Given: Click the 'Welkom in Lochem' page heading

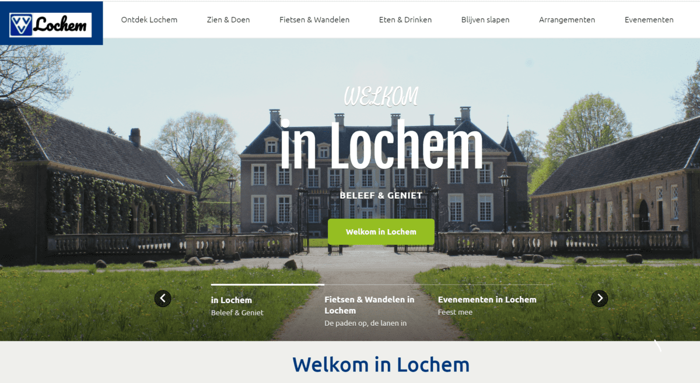Looking at the screenshot, I should (381, 364).
